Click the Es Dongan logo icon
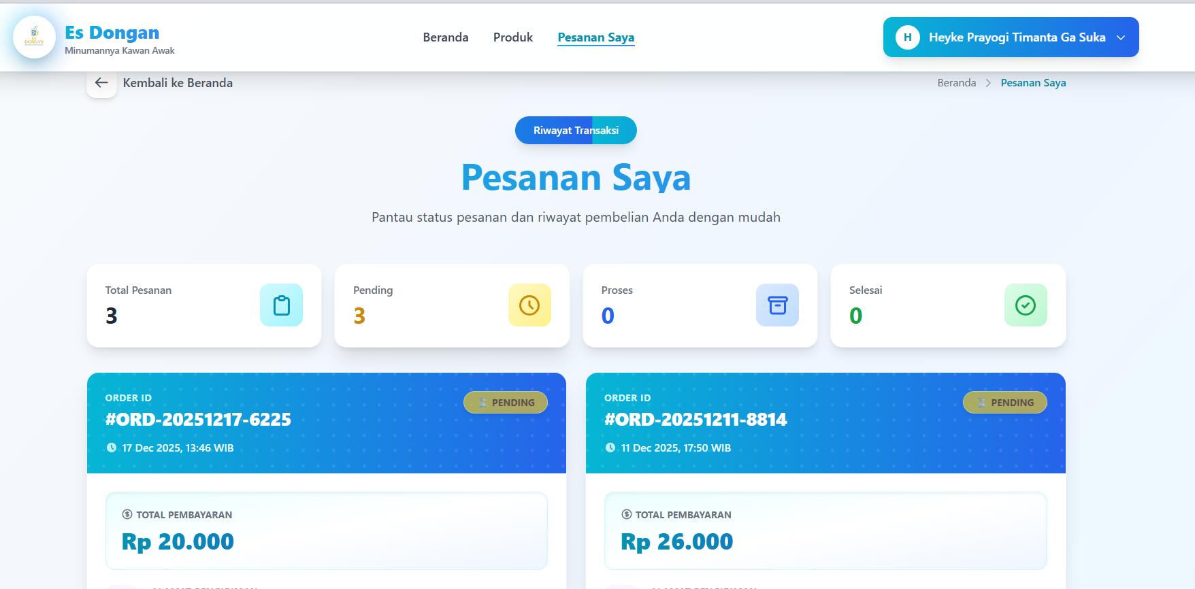 click(34, 37)
